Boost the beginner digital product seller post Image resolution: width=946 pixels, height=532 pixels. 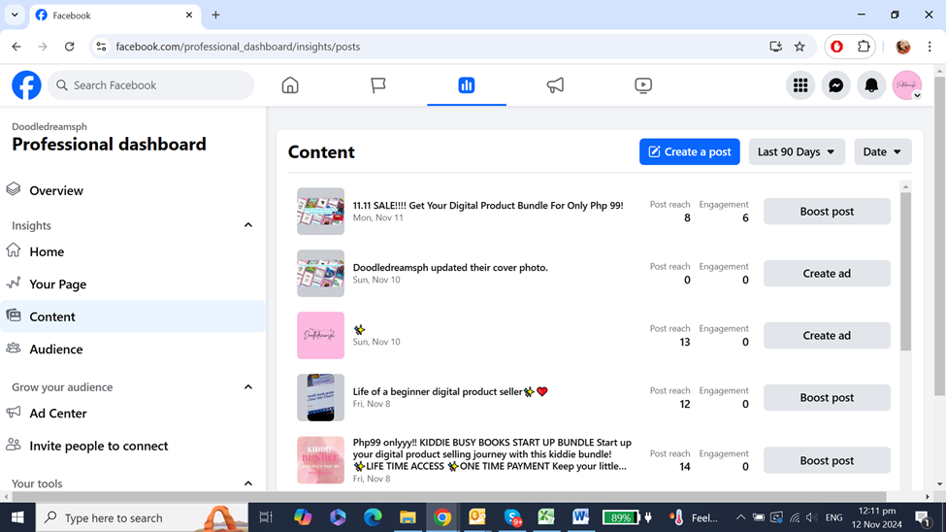pos(827,397)
